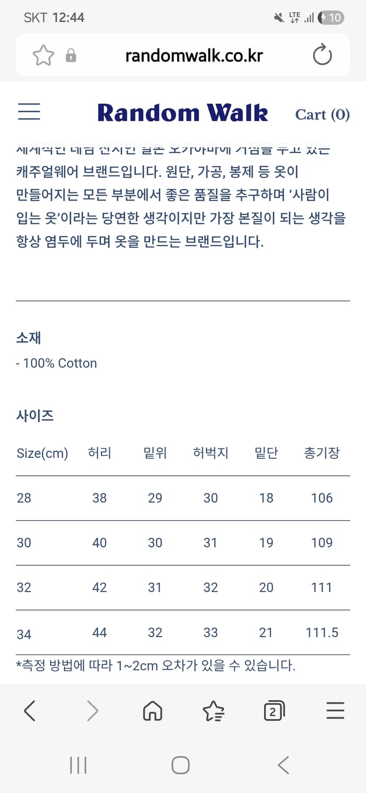
Task: Reload the randomwalk.co.kr page
Action: click(x=323, y=55)
